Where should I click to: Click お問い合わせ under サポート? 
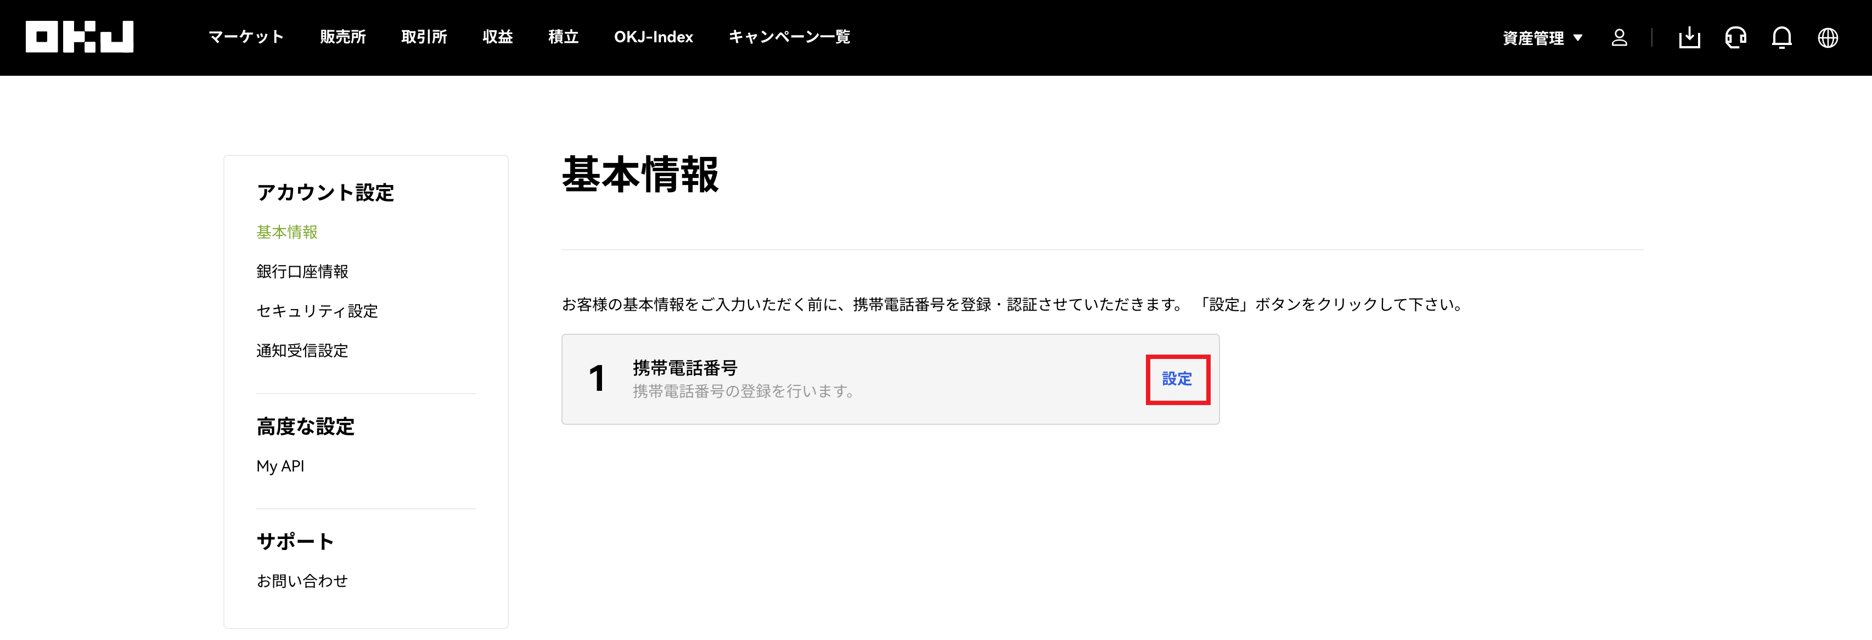302,581
